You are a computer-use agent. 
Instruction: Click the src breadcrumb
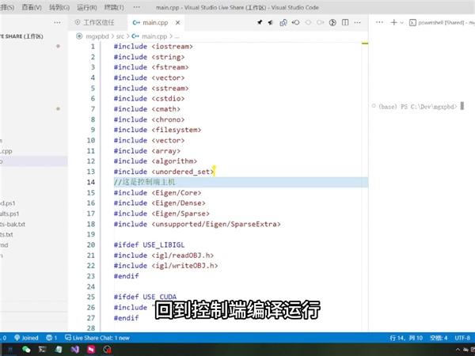(x=120, y=36)
